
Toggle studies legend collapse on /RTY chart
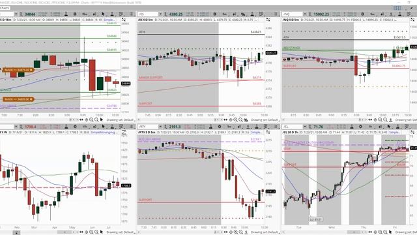pos(268,132)
